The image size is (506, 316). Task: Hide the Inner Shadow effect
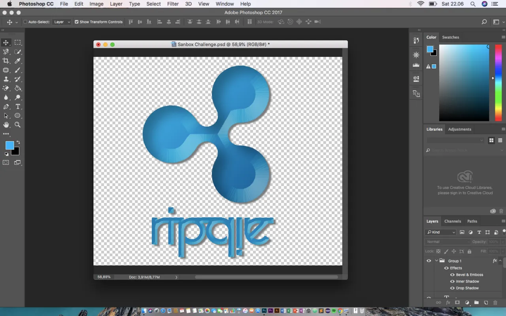click(x=453, y=282)
